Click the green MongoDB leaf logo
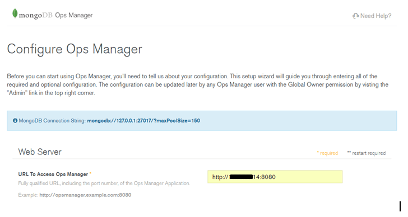 click(15, 13)
